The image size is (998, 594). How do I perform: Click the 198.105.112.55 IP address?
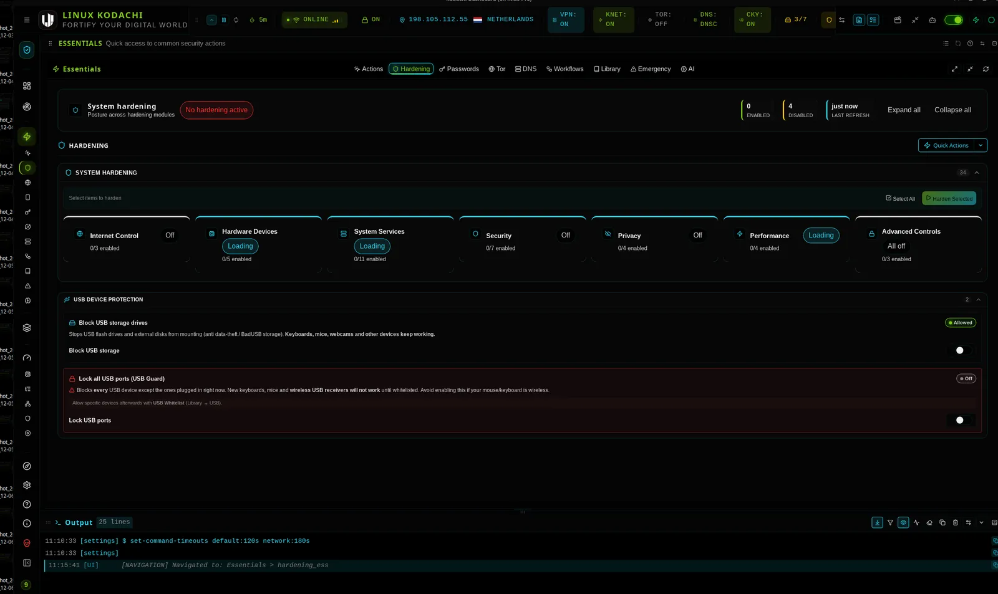click(438, 20)
